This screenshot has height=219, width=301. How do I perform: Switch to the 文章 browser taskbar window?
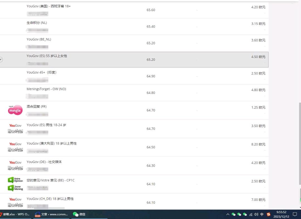tap(51, 214)
